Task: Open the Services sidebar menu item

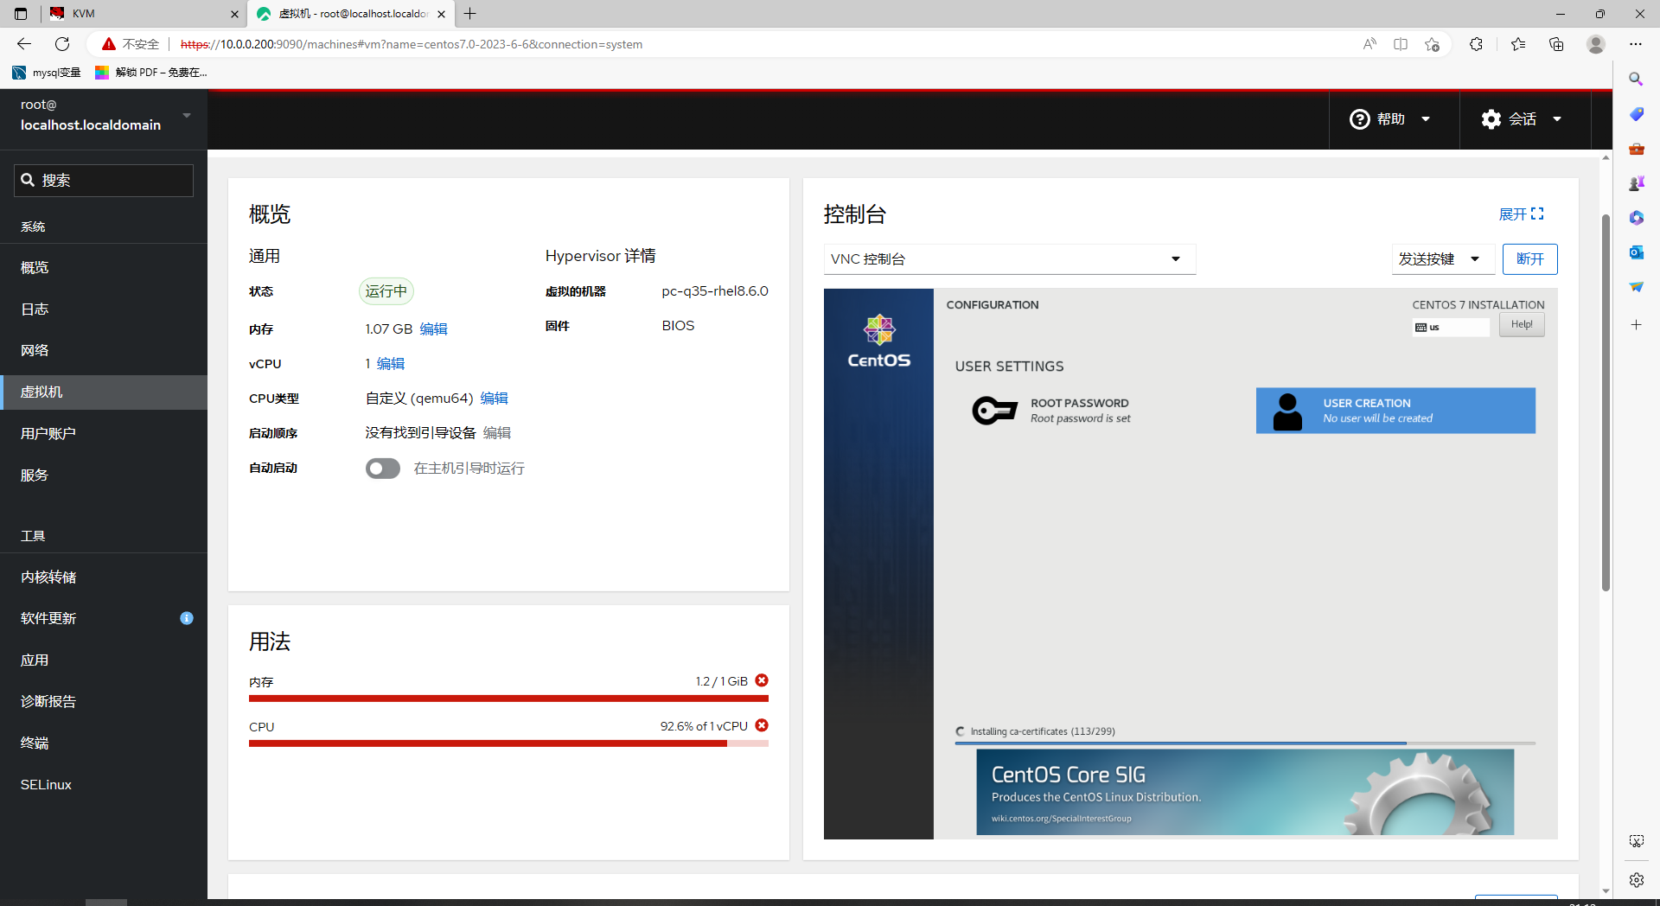Action: pos(35,475)
